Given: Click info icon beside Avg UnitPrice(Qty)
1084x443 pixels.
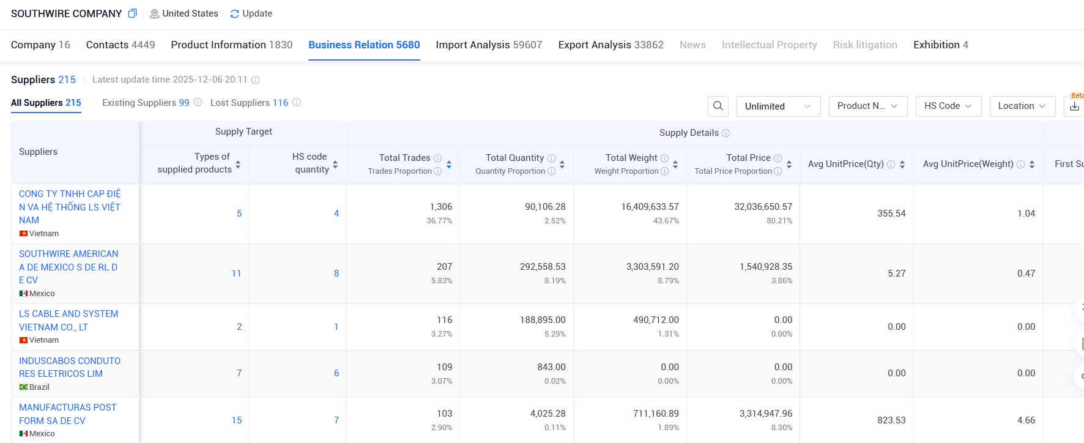Looking at the screenshot, I should [891, 164].
